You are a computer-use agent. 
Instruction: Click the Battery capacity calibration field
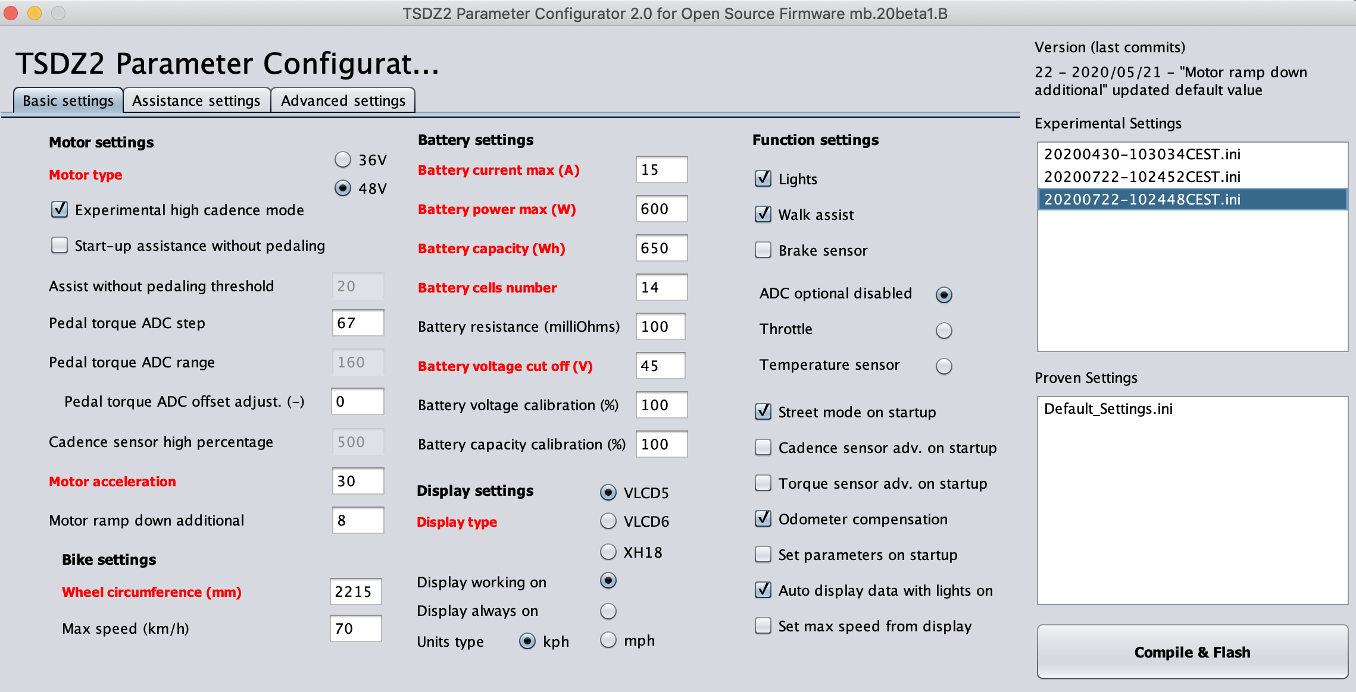(661, 444)
